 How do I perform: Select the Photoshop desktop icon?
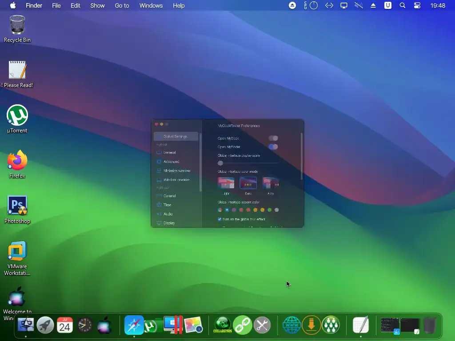coord(17,210)
